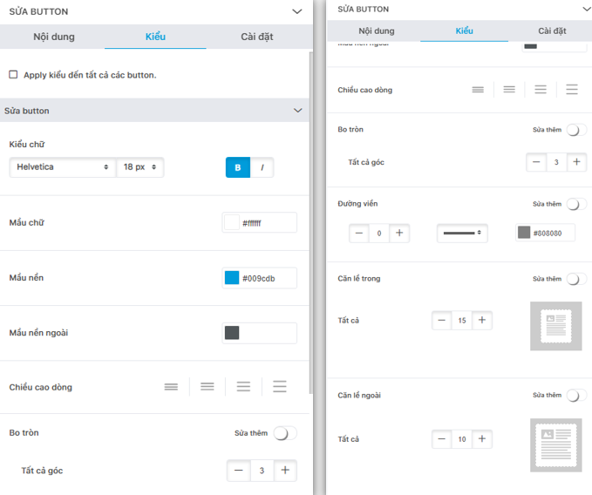Open the Helvetica font family dropdown
The image size is (592, 495).
(63, 167)
